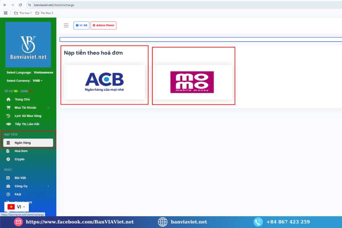This screenshot has height=228, width=342.
Task: Open the hamburger sidebar toggle
Action: 66,25
